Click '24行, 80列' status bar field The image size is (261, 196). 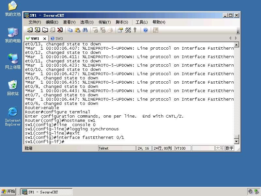coord(163,148)
